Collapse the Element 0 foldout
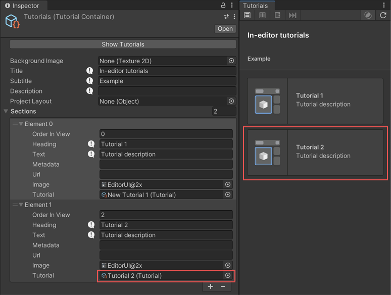Image resolution: width=391 pixels, height=295 pixels. [x=21, y=124]
